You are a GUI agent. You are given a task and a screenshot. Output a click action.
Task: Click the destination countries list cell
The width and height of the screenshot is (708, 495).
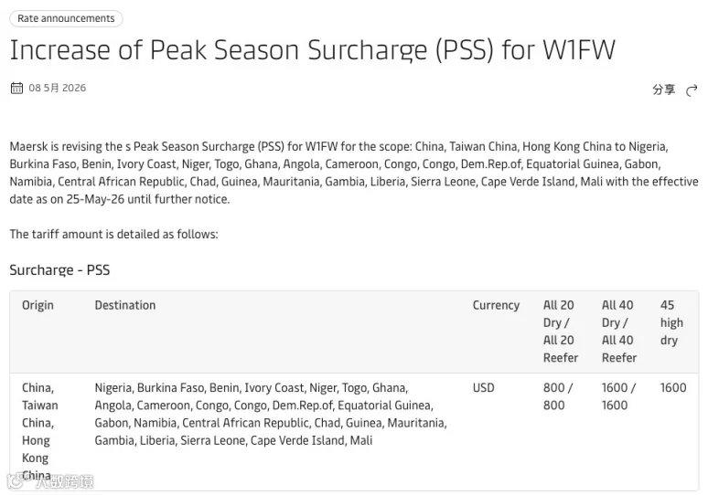click(x=271, y=414)
